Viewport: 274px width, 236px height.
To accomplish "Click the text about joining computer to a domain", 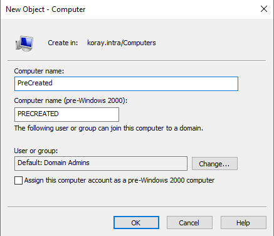I will pyautogui.click(x=108, y=128).
